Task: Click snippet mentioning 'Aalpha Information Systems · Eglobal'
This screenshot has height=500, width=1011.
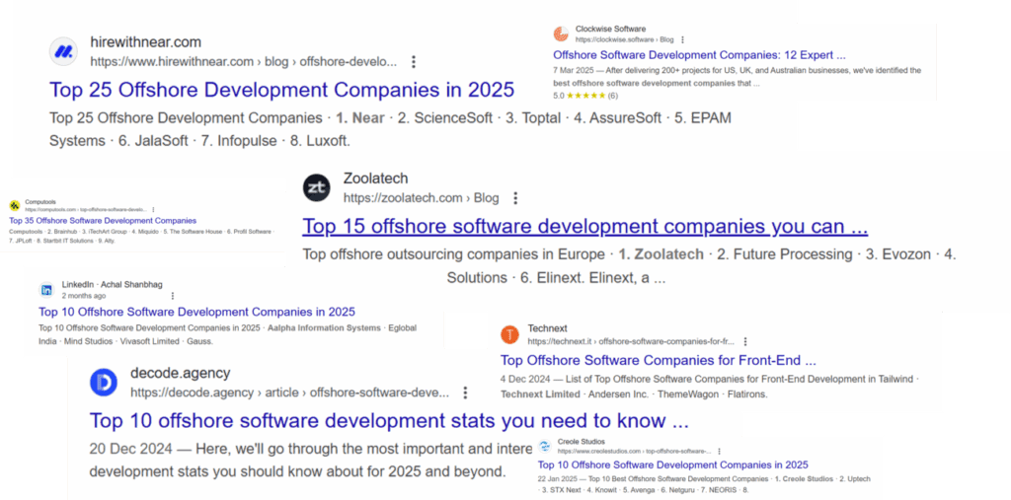Action: tap(227, 334)
